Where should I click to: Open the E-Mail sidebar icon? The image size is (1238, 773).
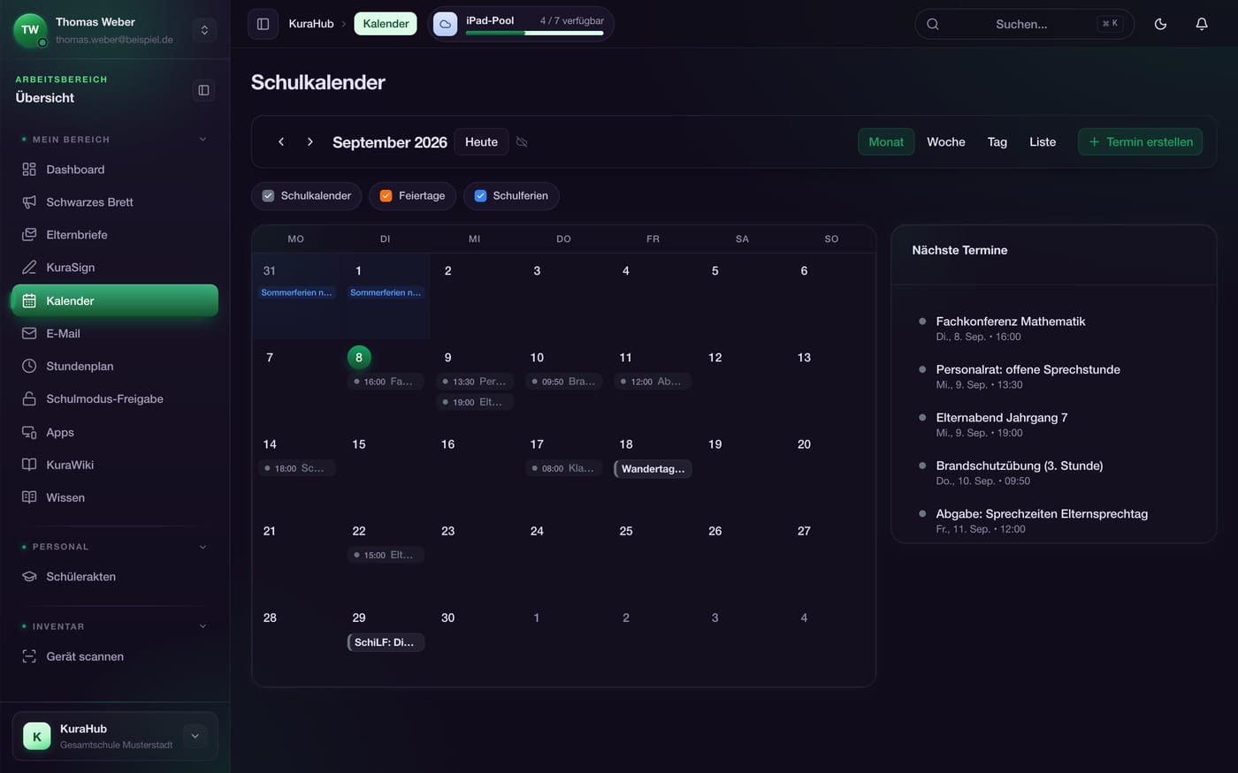click(29, 334)
